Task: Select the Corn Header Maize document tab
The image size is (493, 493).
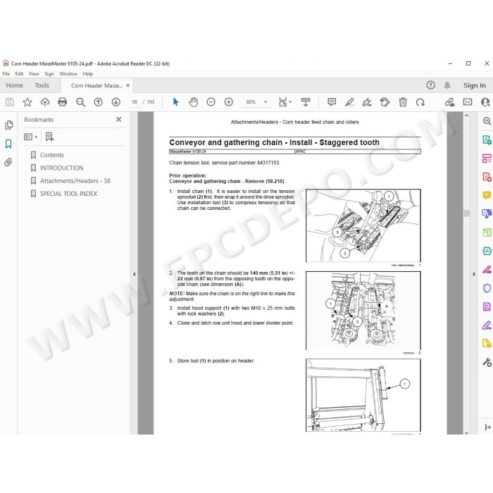Action: [x=96, y=85]
